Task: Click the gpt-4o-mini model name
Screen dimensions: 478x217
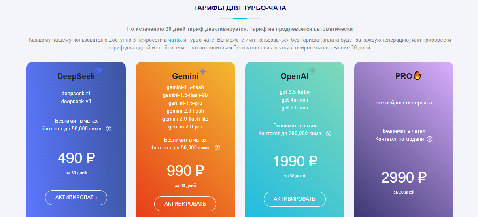Action: tap(295, 100)
